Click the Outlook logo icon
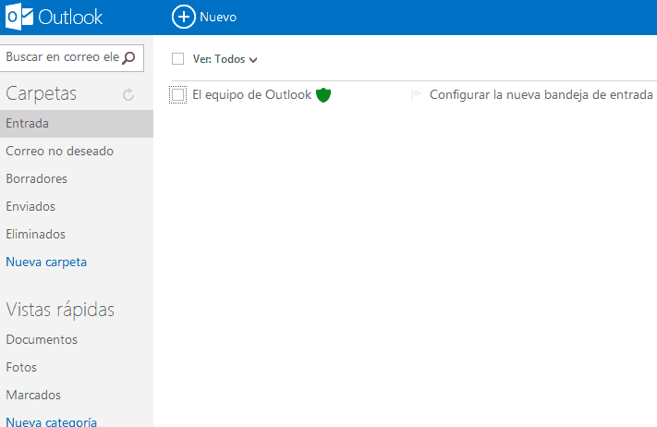The height and width of the screenshot is (427, 657). [x=19, y=17]
